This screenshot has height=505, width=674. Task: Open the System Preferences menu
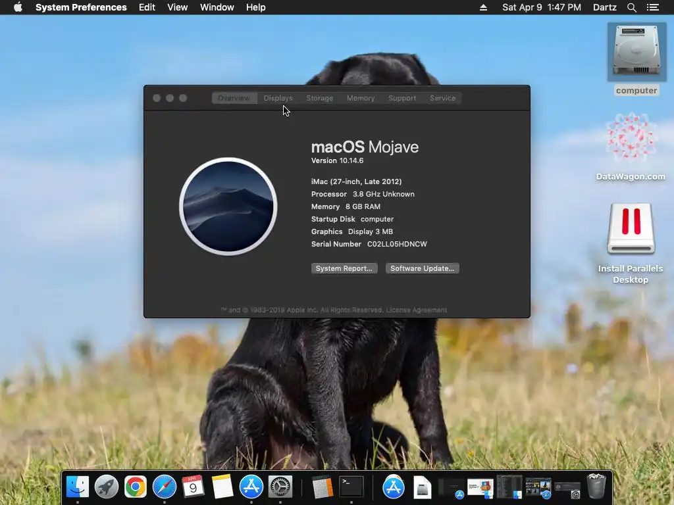[x=81, y=7]
